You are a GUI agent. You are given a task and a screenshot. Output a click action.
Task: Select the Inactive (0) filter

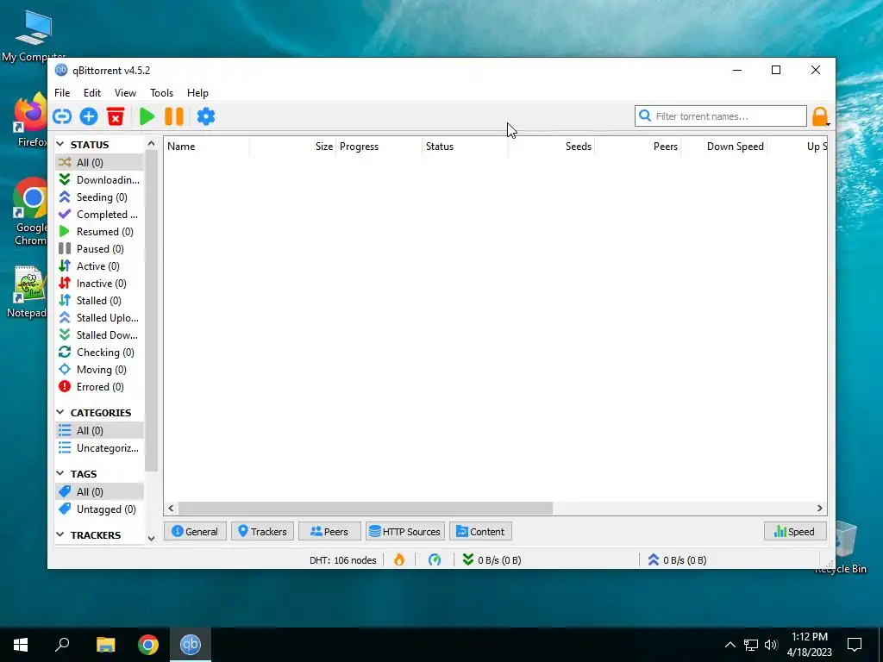(x=99, y=284)
